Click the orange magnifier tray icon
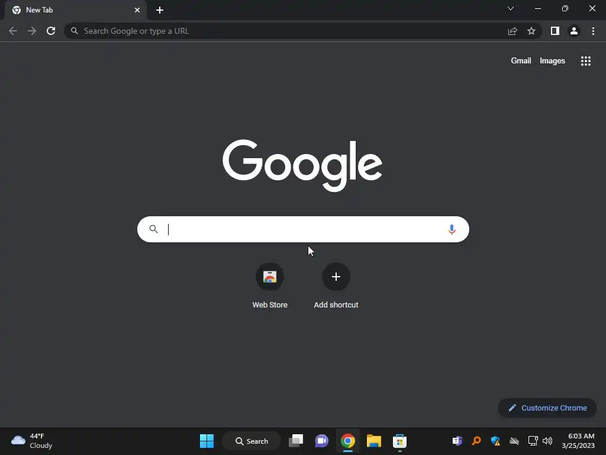Screen dimensions: 606x455 (x=476, y=441)
